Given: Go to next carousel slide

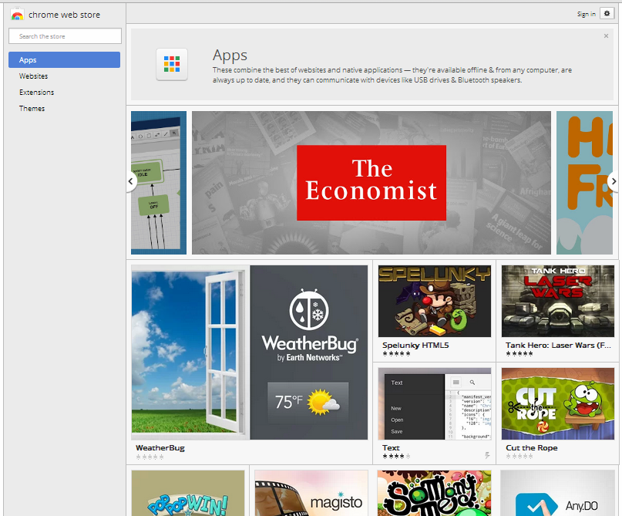Looking at the screenshot, I should (614, 181).
